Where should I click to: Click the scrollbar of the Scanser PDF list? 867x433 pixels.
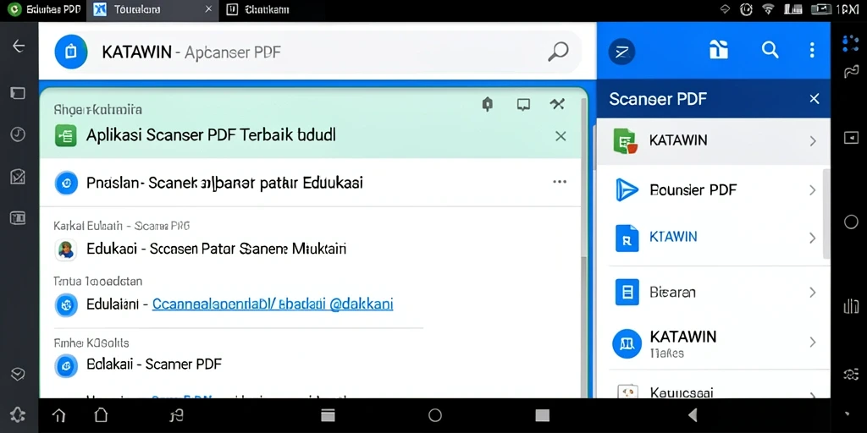[826, 214]
